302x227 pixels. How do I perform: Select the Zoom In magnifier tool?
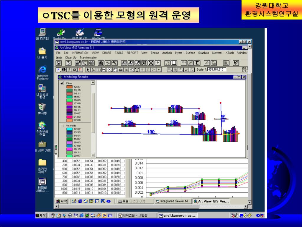click(104, 70)
